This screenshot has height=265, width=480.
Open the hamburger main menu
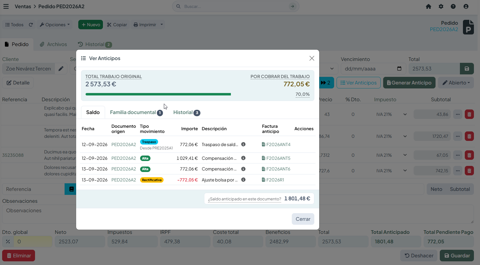pyautogui.click(x=6, y=6)
